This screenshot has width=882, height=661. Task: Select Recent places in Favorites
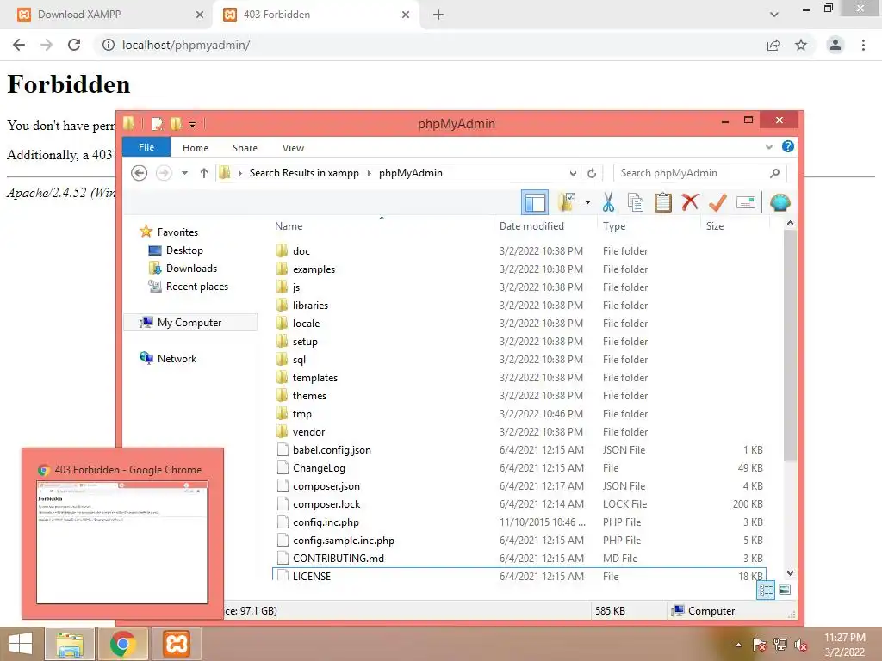pos(197,287)
